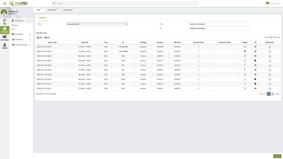Click the muted speaker in the second Outgoing row

(256, 51)
